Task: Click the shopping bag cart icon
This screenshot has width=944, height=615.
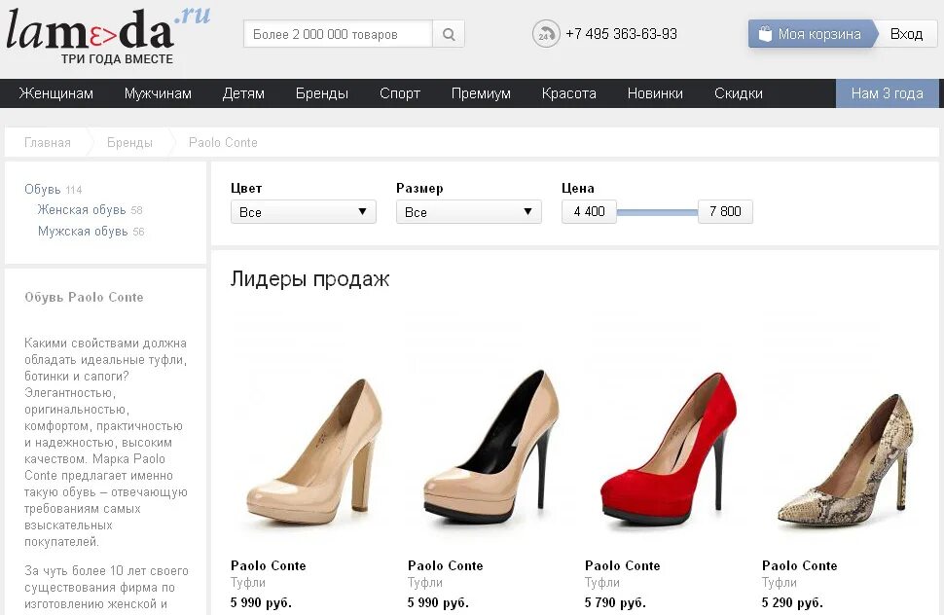Action: pos(765,34)
